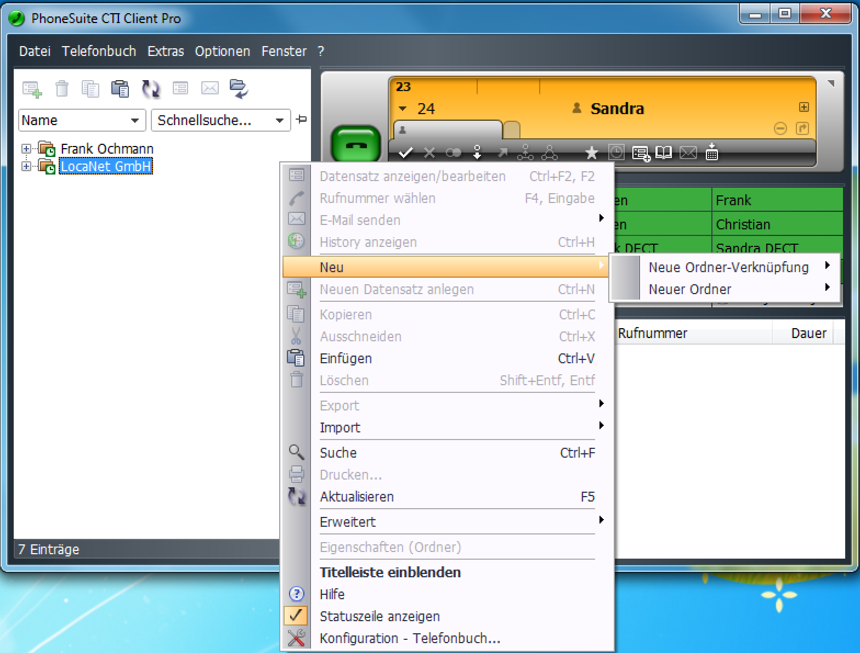Open the Telefonbuch menu
This screenshot has width=860, height=653.
click(x=99, y=51)
